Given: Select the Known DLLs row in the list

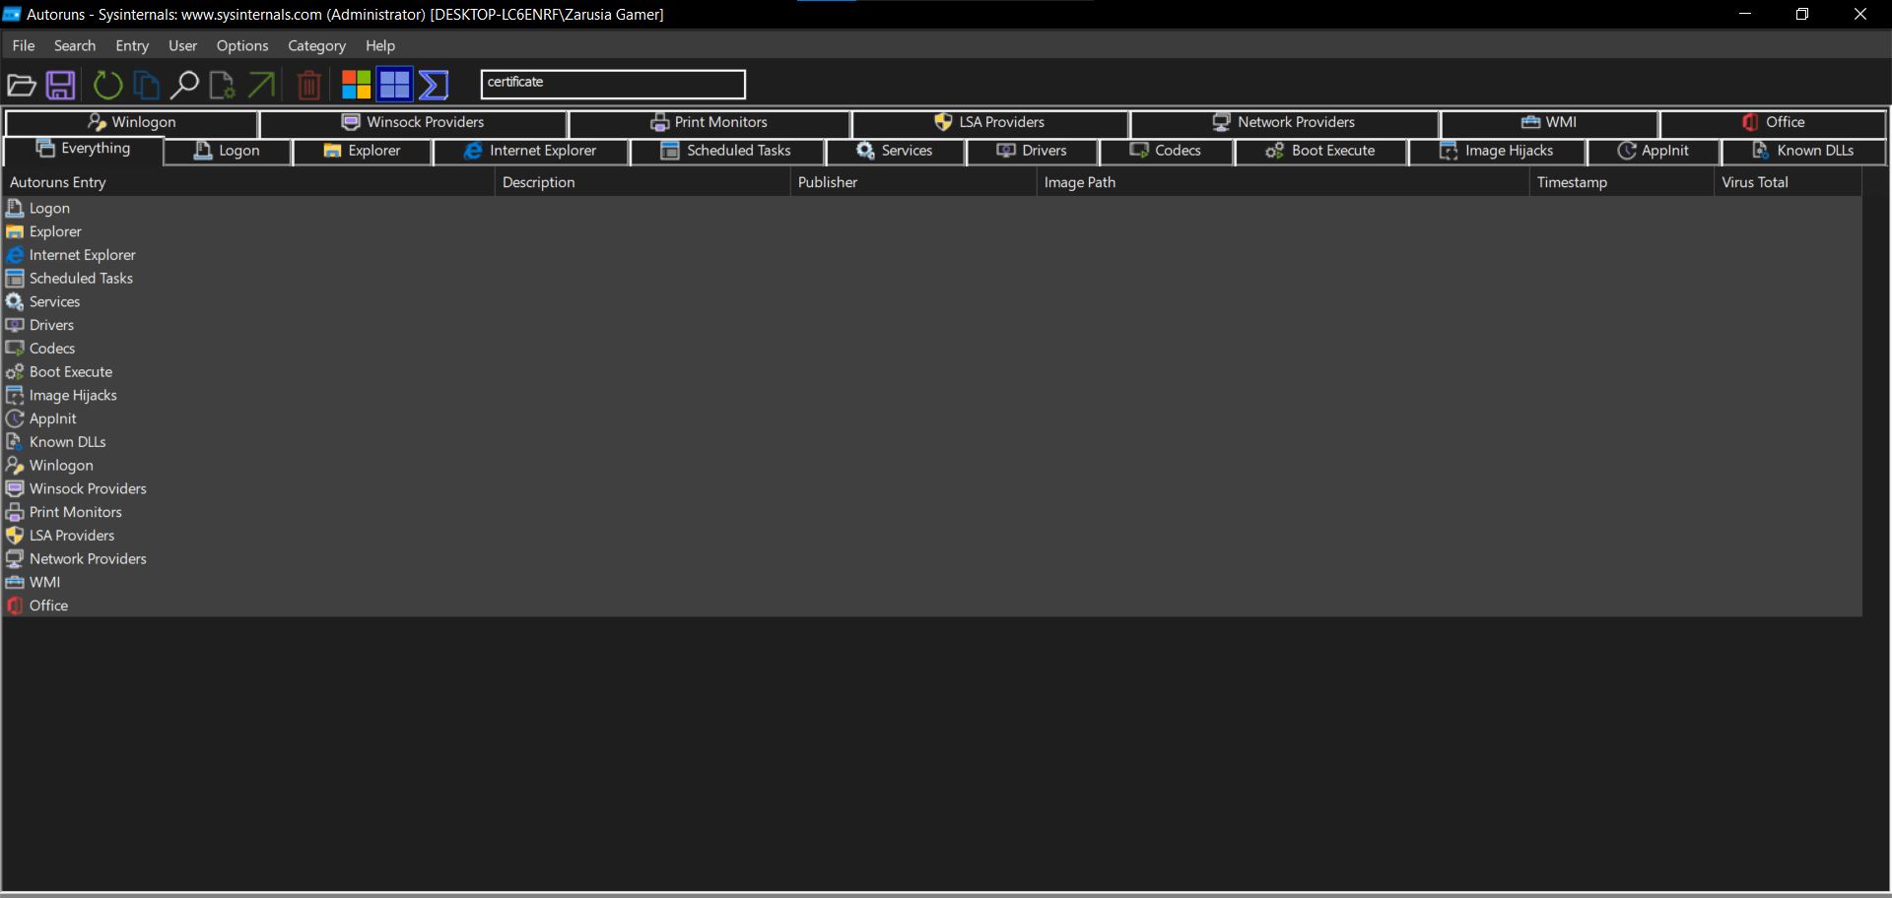Looking at the screenshot, I should (x=932, y=442).
